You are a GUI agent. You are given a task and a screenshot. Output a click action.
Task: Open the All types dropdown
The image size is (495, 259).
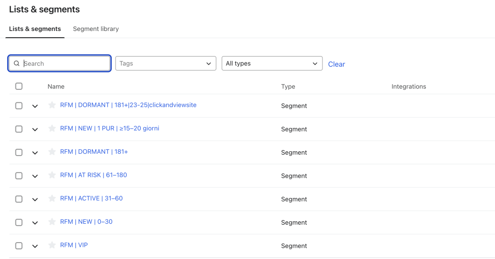(x=272, y=63)
